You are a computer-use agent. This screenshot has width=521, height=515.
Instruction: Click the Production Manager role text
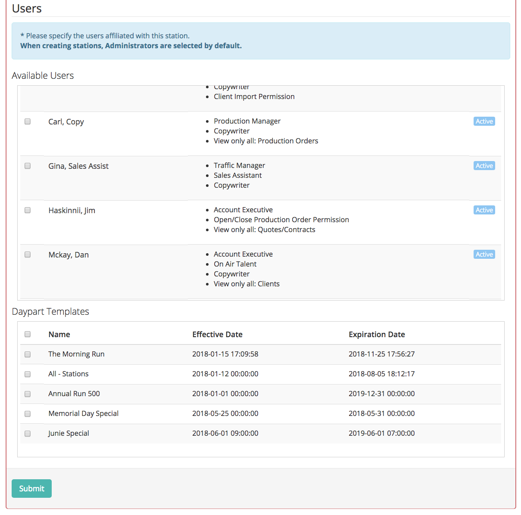(x=247, y=121)
